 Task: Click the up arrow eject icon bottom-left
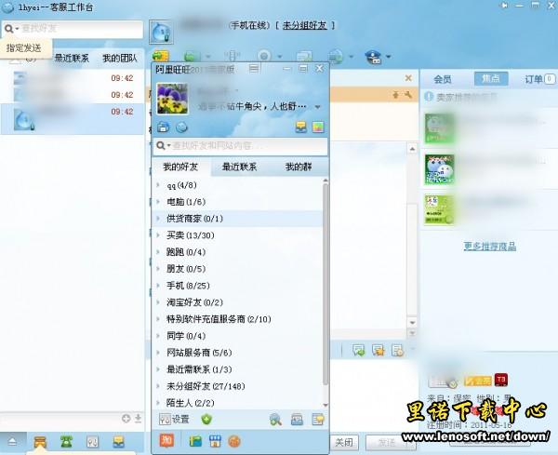(12, 442)
